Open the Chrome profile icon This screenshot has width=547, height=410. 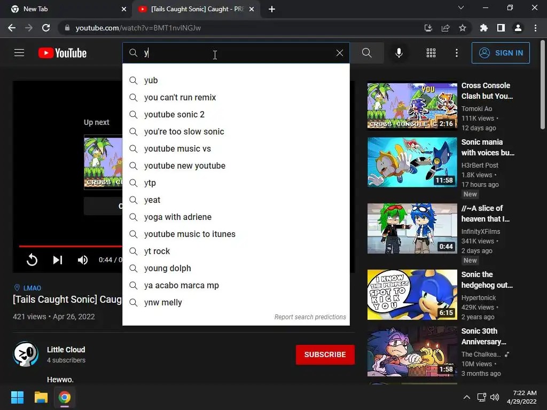click(x=518, y=28)
